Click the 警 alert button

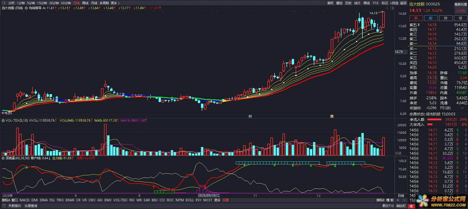click(x=460, y=18)
